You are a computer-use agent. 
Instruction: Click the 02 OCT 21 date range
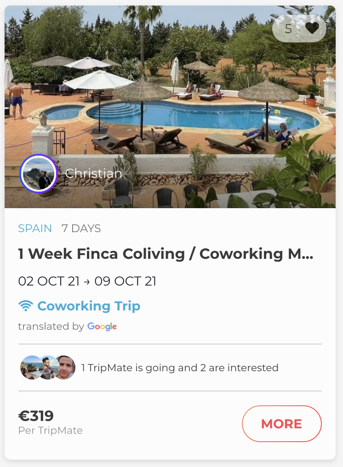click(87, 281)
